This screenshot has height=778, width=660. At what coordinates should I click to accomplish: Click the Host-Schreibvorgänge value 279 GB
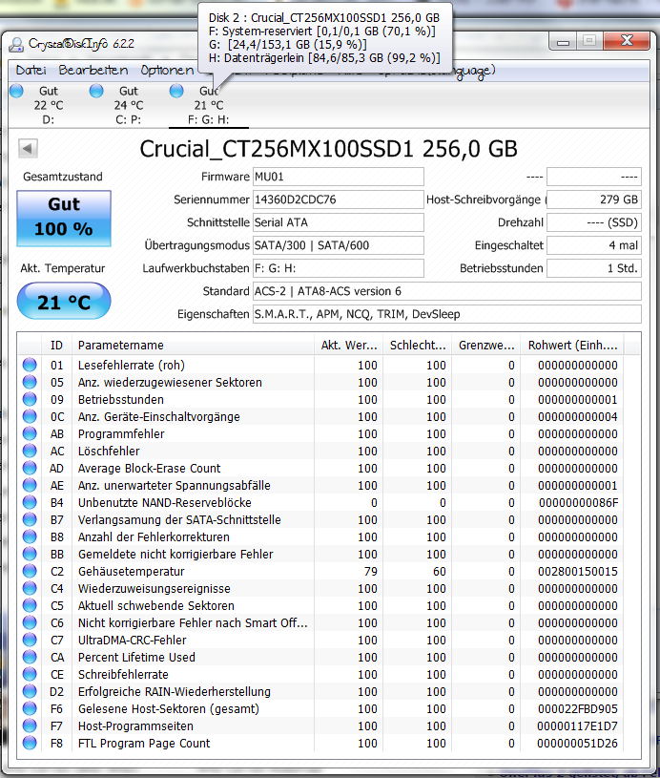594,200
